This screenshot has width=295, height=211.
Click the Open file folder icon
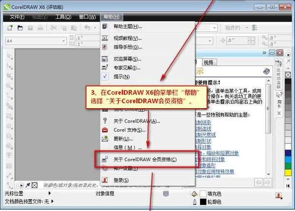point(21,28)
